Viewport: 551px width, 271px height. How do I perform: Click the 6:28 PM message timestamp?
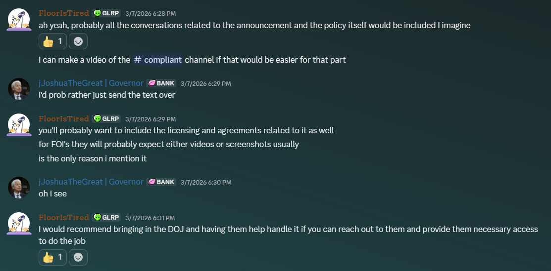(x=150, y=14)
